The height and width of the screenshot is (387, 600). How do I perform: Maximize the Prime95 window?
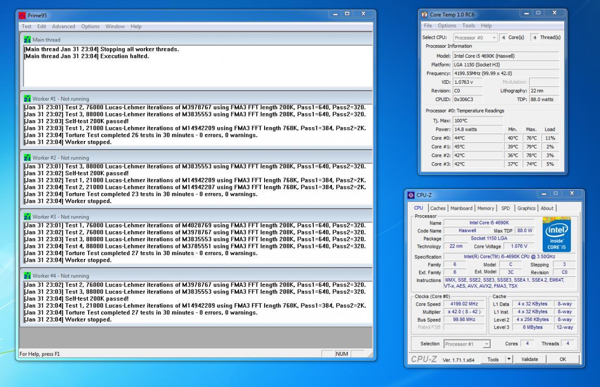[347, 14]
